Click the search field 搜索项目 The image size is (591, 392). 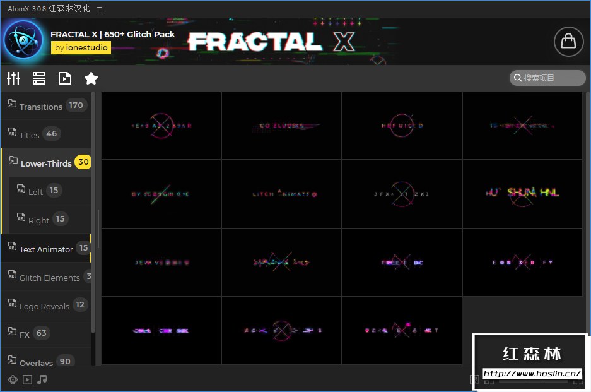click(547, 78)
